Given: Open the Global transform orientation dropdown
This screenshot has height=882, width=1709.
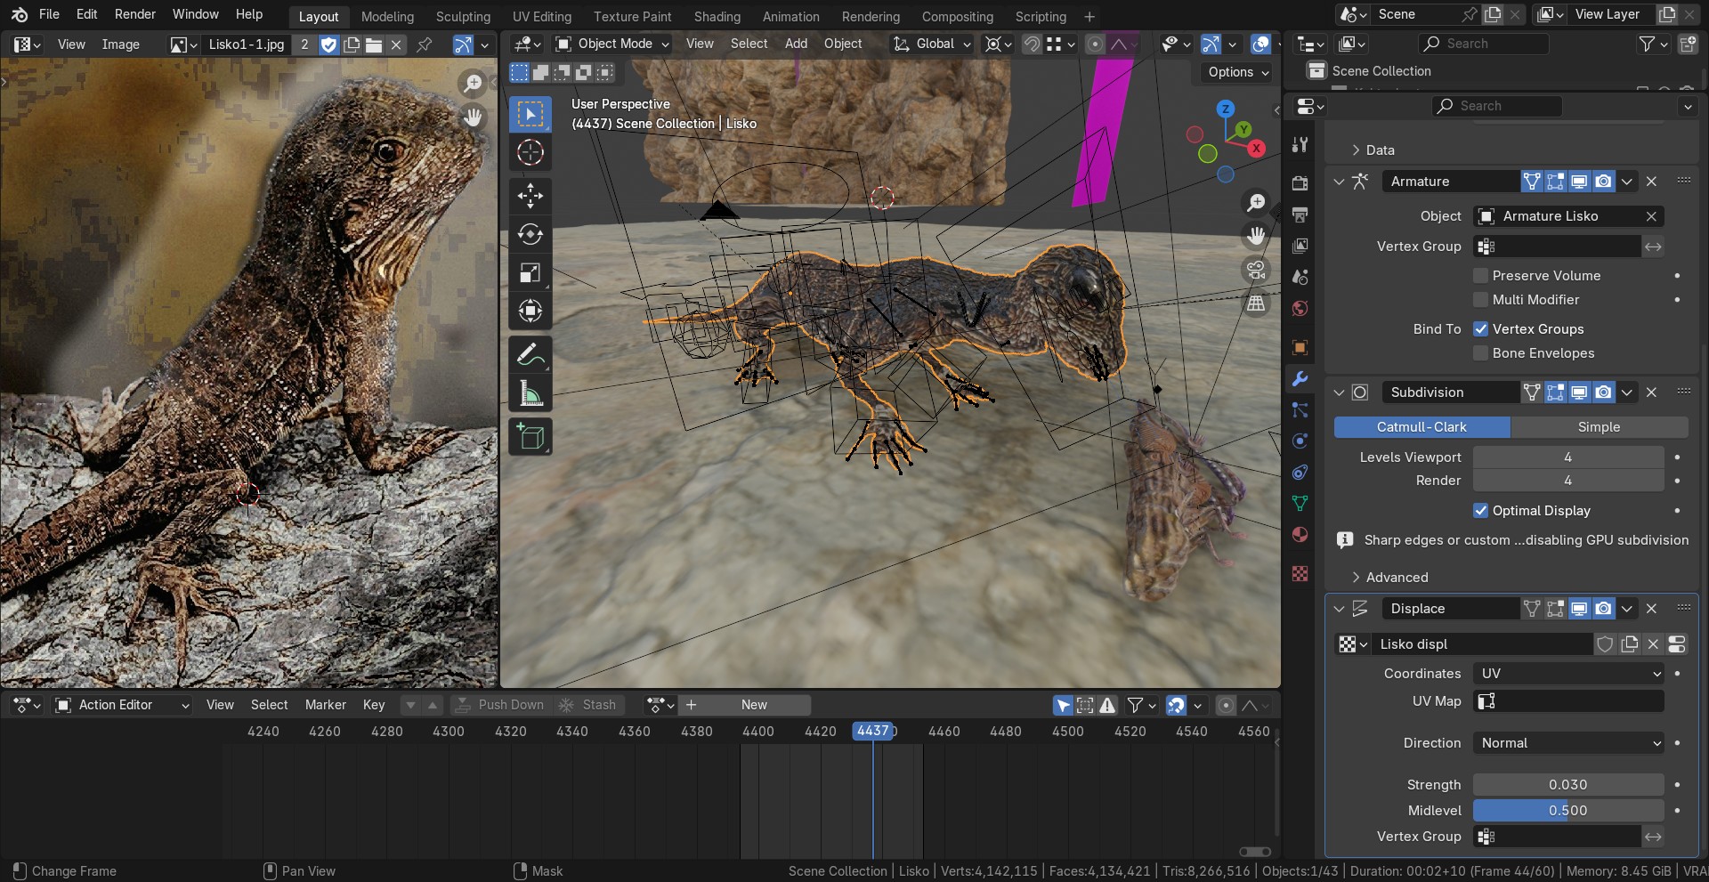Looking at the screenshot, I should point(932,44).
